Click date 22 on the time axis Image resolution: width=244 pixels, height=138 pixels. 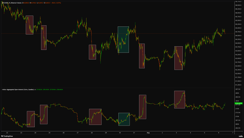coord(7,133)
